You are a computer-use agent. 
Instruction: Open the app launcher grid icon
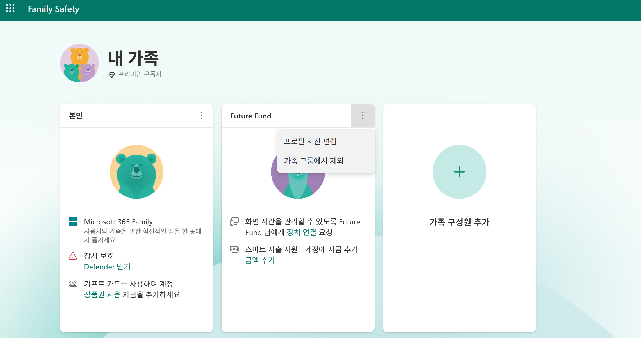pyautogui.click(x=10, y=8)
